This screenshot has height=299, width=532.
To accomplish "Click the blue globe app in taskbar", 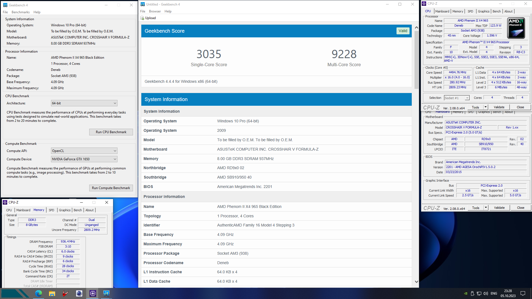I will (79, 293).
